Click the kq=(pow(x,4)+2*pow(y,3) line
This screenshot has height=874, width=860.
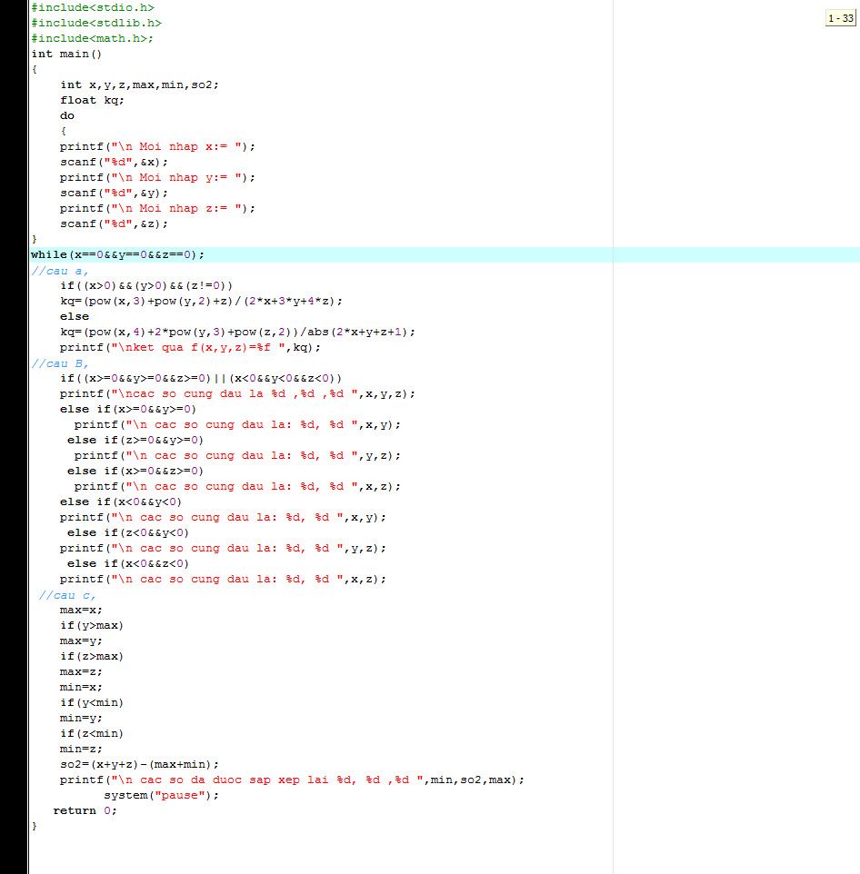coord(237,333)
